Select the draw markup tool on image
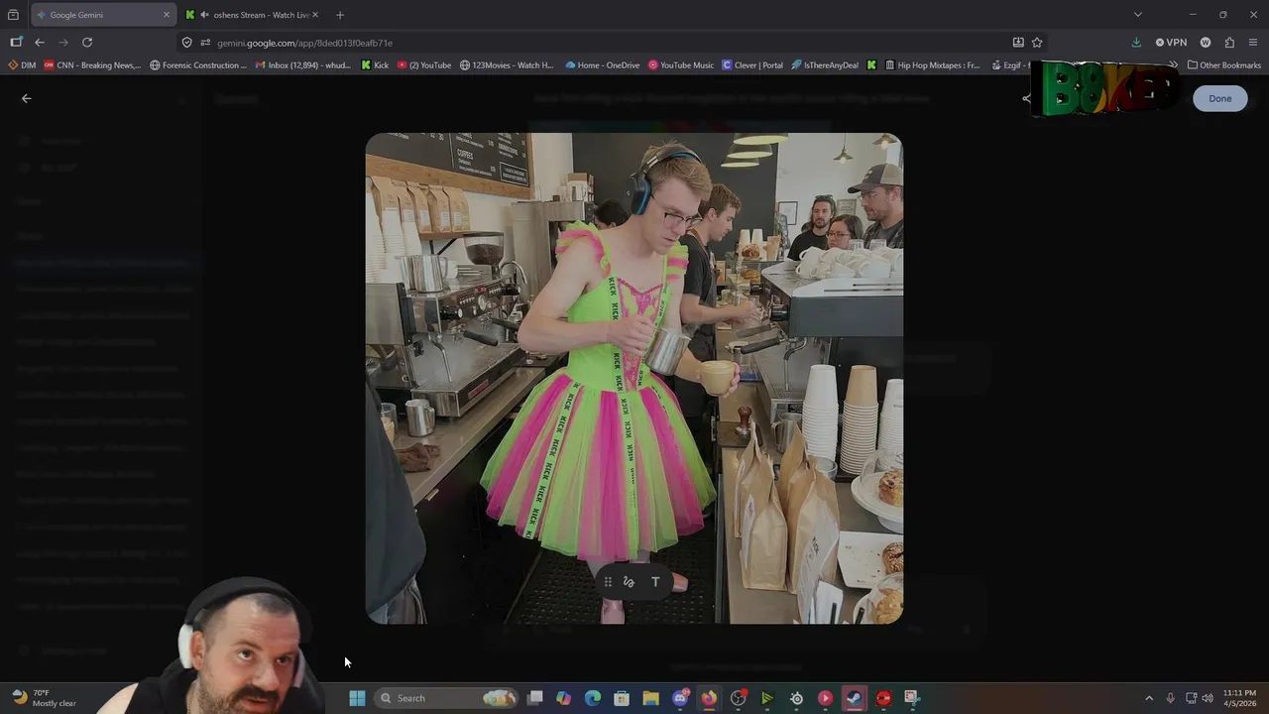The height and width of the screenshot is (714, 1269). [x=629, y=582]
